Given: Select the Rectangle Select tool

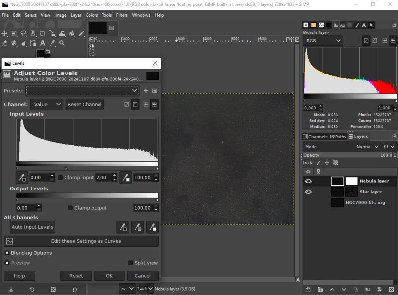Looking at the screenshot, I should pyautogui.click(x=14, y=33).
